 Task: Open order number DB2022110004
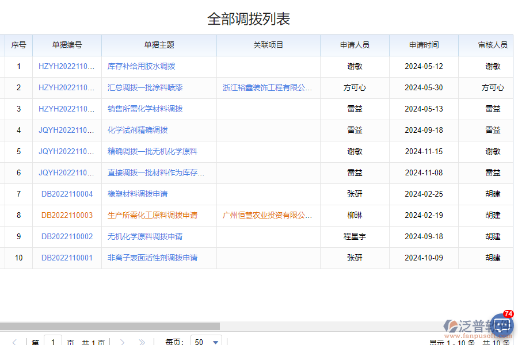[x=67, y=194]
